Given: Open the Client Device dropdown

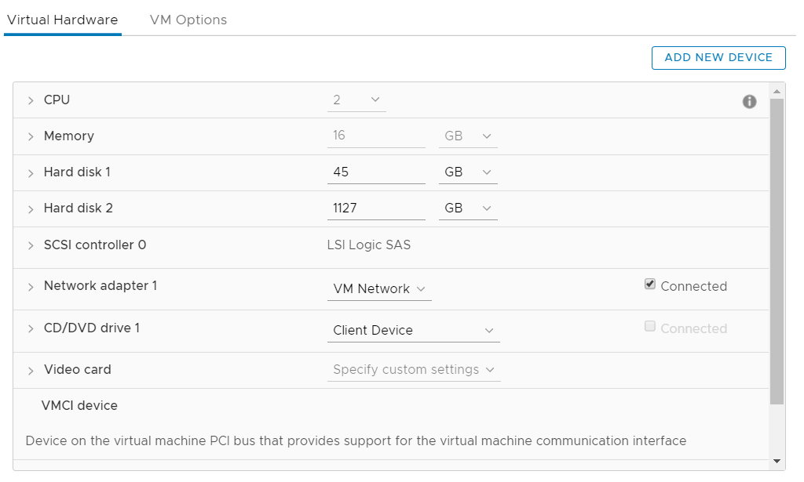Looking at the screenshot, I should 413,331.
